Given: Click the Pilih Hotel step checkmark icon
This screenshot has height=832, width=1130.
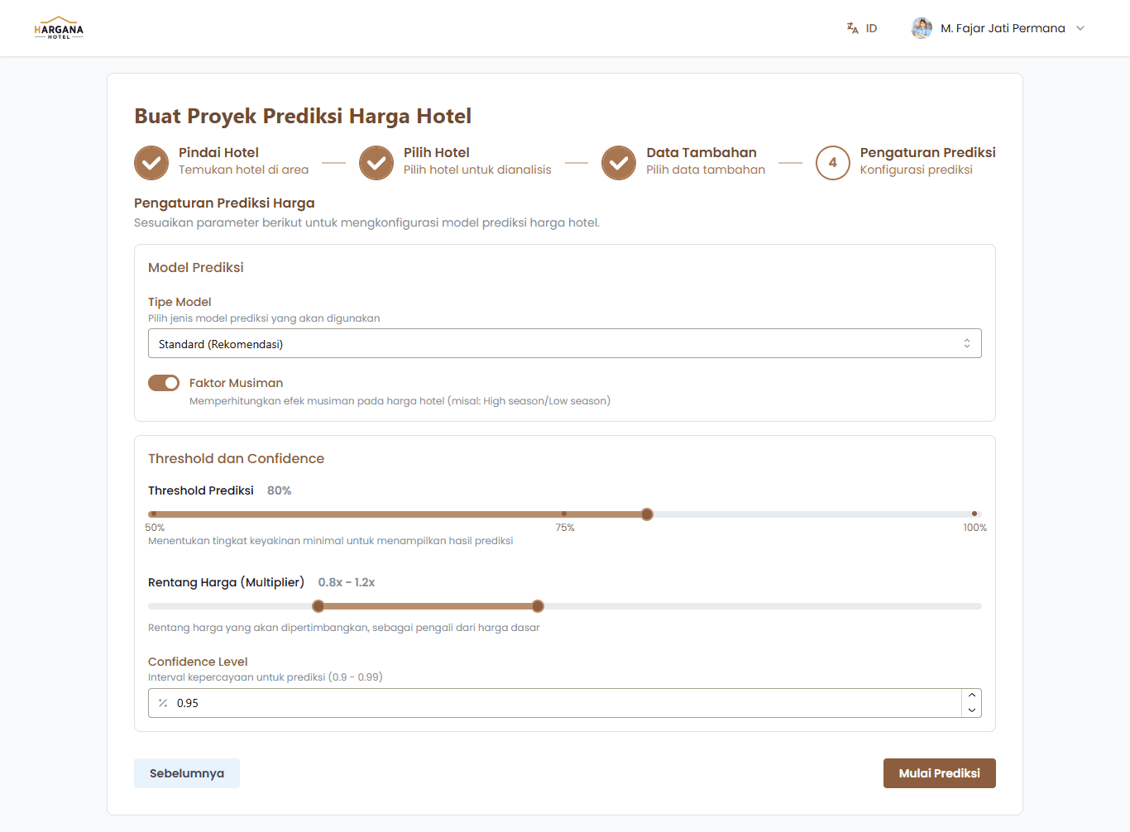Looking at the screenshot, I should 376,163.
